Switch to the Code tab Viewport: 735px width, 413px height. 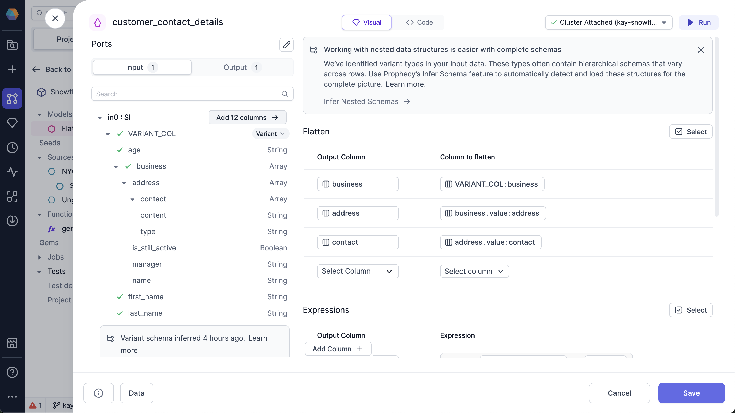click(419, 22)
